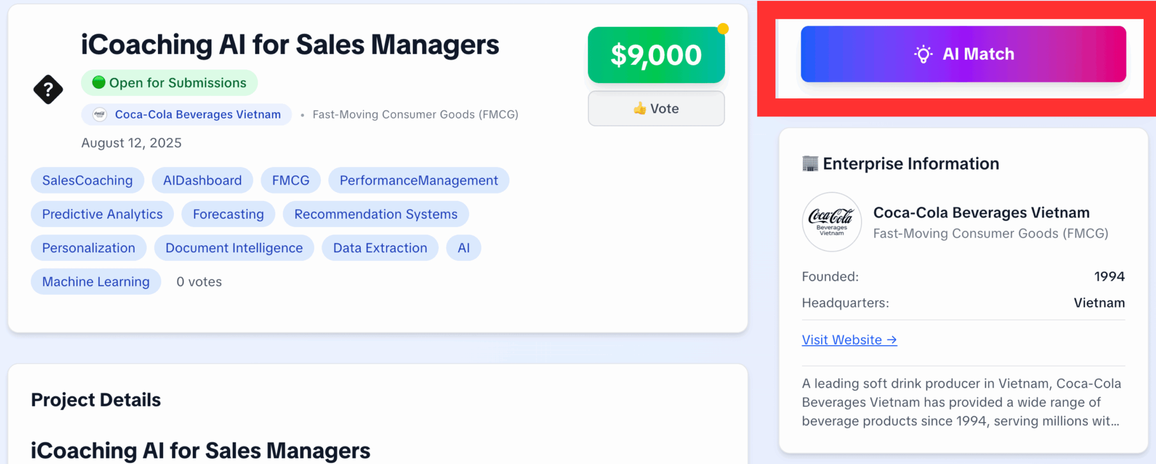Click the founded year 1994
This screenshot has width=1156, height=464.
coord(1109,277)
